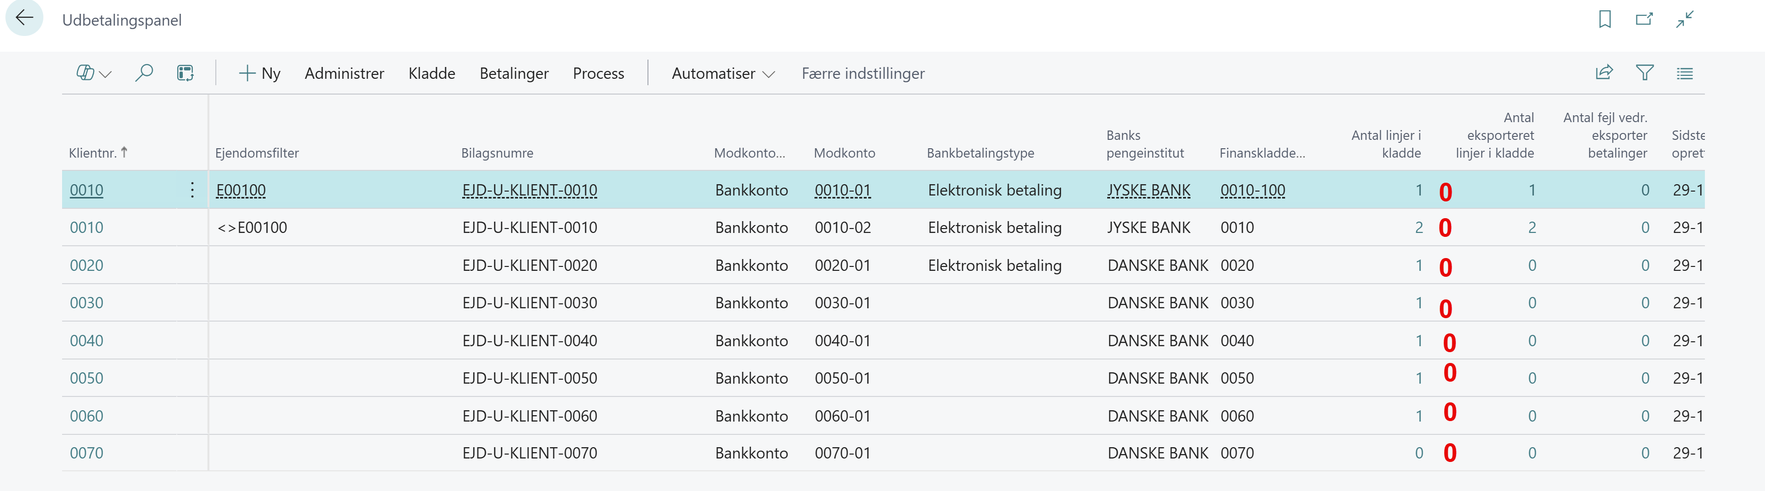Open the Administrer menu

[344, 73]
